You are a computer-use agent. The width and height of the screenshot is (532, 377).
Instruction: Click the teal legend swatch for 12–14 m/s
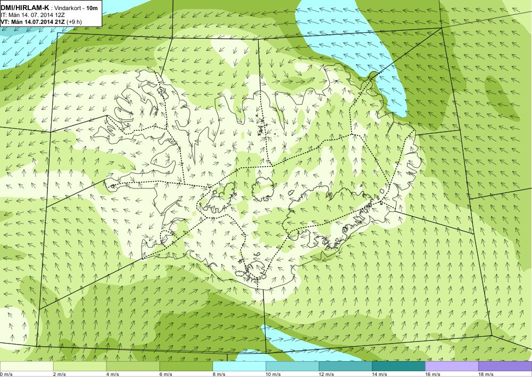pos(345,366)
